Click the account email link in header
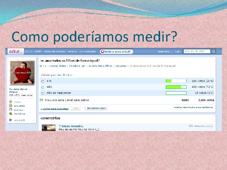The height and width of the screenshot is (170, 227). (x=165, y=51)
